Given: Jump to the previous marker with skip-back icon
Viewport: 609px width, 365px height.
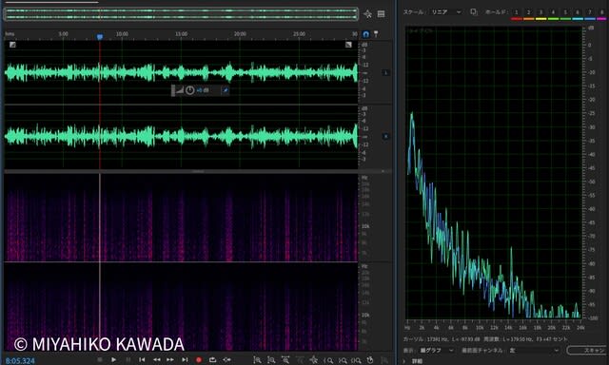Looking at the screenshot, I should (142, 359).
